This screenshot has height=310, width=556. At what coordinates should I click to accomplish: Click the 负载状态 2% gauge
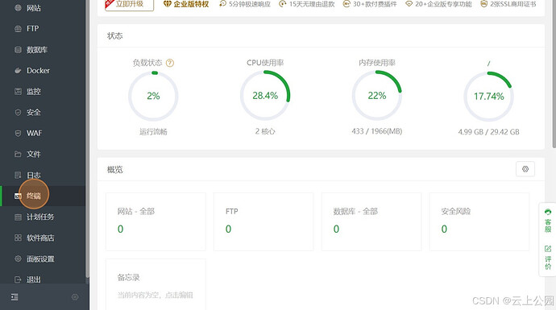153,96
